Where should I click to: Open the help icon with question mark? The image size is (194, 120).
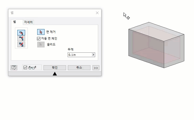pos(14,68)
